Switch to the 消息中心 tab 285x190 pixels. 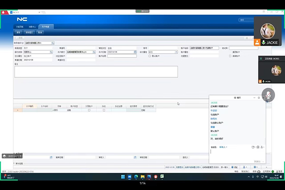(x=33, y=27)
